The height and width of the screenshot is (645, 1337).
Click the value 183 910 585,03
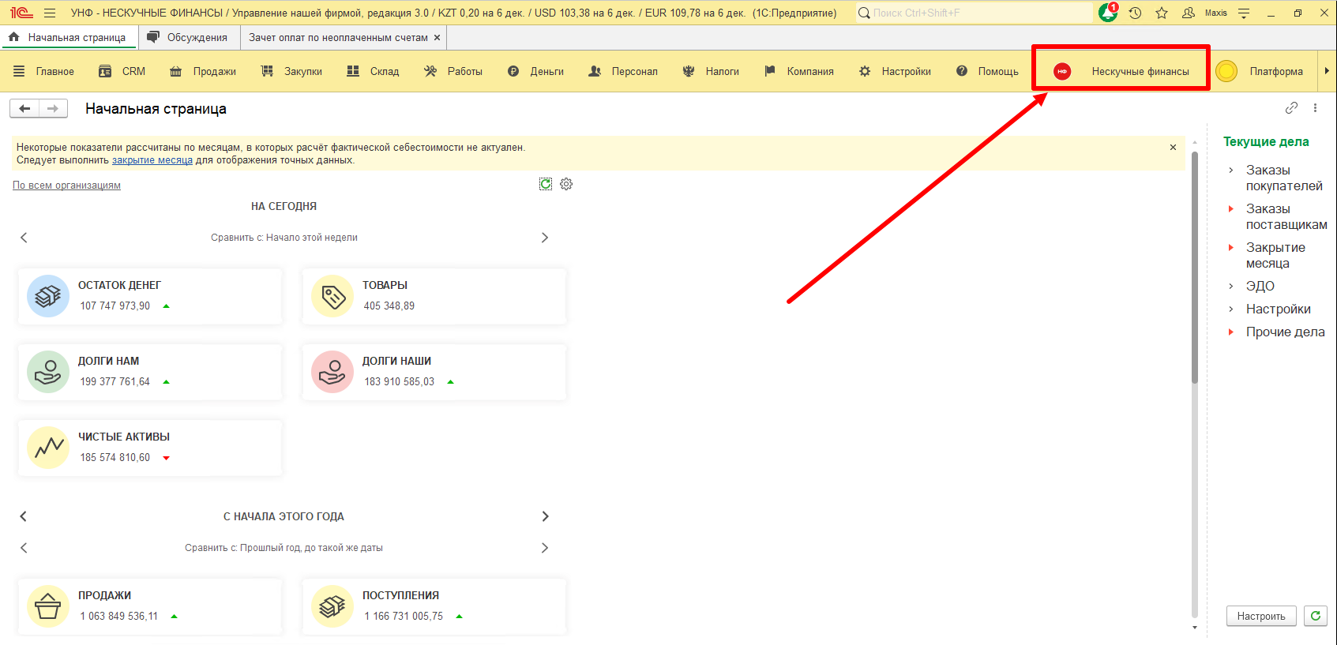[x=399, y=381]
